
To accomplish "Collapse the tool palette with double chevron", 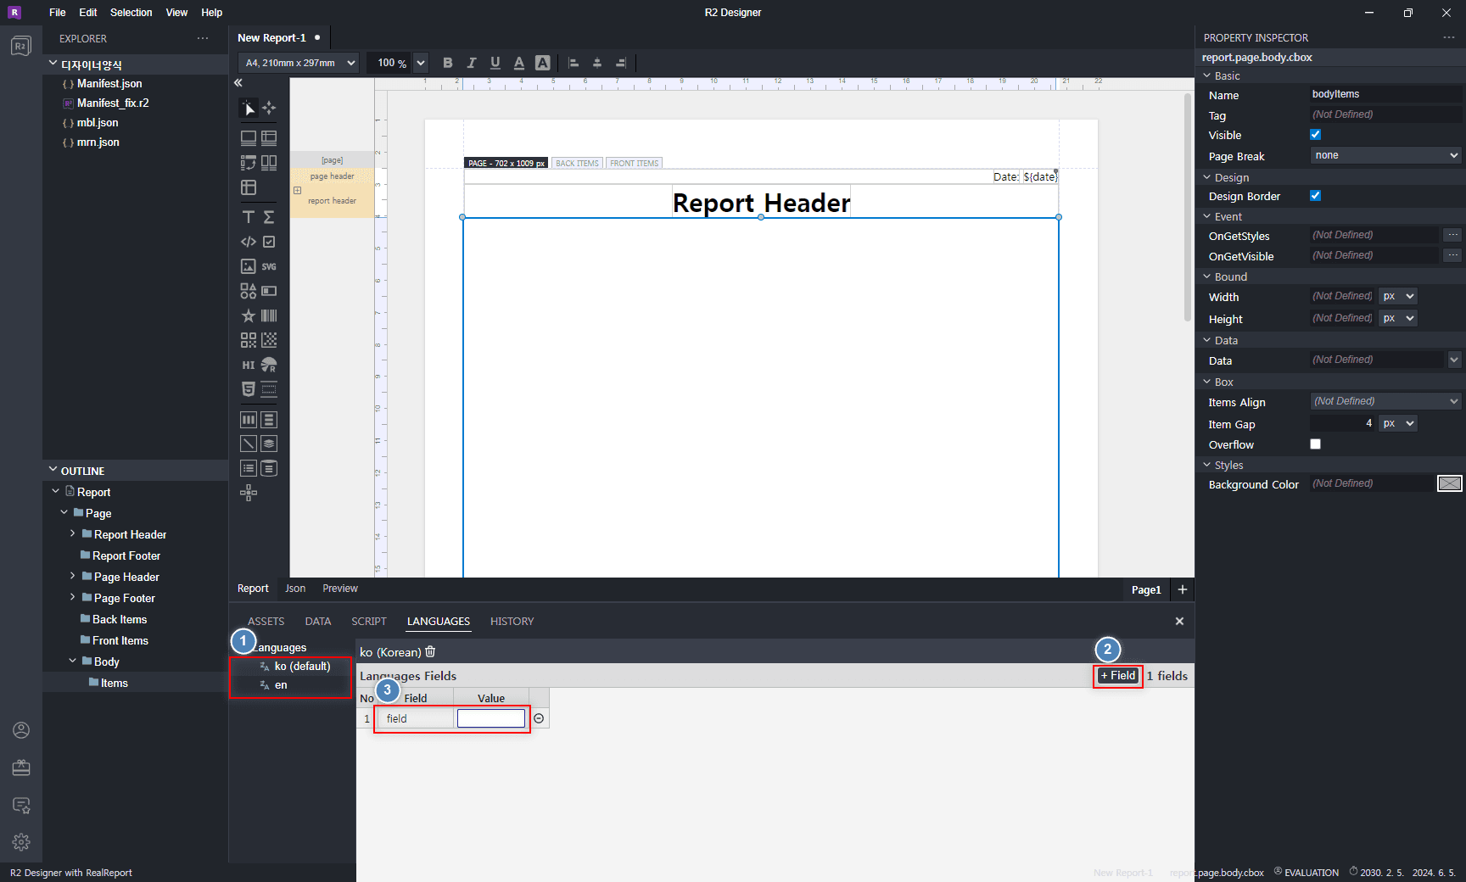I will pyautogui.click(x=238, y=82).
